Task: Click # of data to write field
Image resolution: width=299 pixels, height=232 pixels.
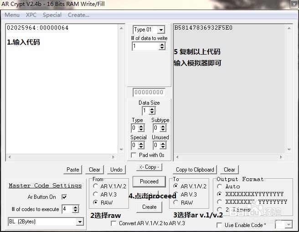Action: click(145, 46)
